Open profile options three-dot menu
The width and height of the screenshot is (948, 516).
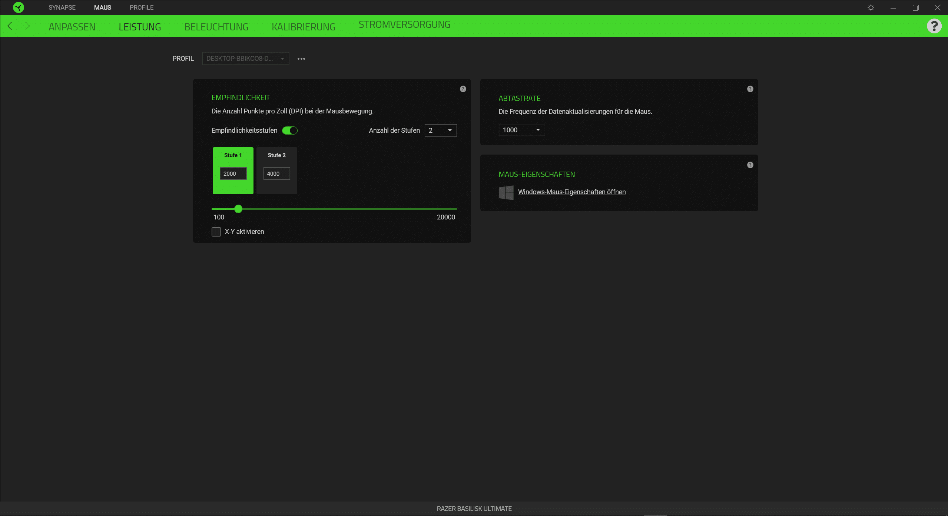(301, 59)
